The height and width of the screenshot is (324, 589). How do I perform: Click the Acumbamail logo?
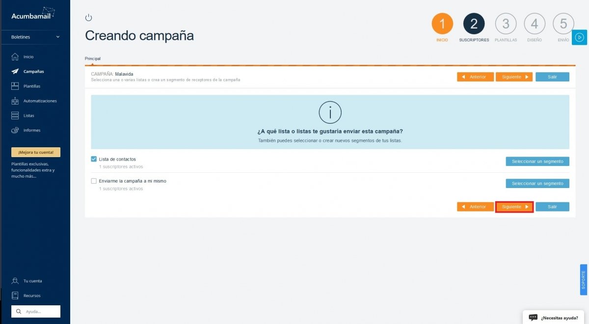(x=33, y=14)
